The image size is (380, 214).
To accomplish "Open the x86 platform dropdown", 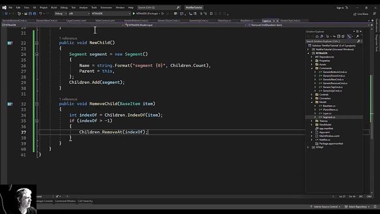I will click(x=79, y=14).
